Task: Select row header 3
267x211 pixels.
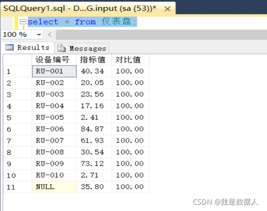Action: pyautogui.click(x=18, y=95)
